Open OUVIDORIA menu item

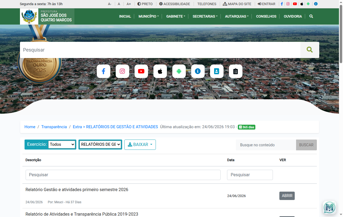[293, 16]
